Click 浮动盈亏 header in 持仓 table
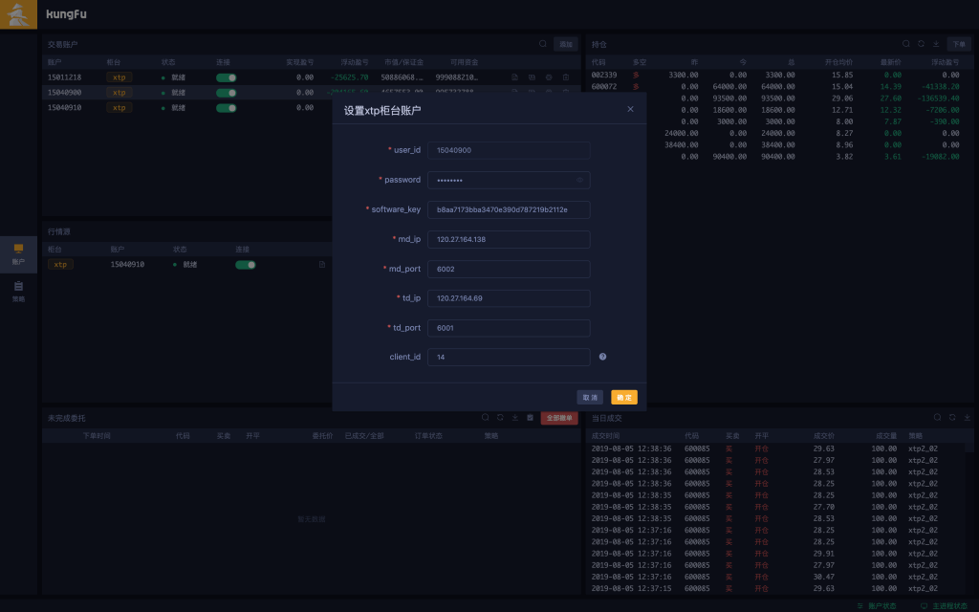 click(x=945, y=62)
